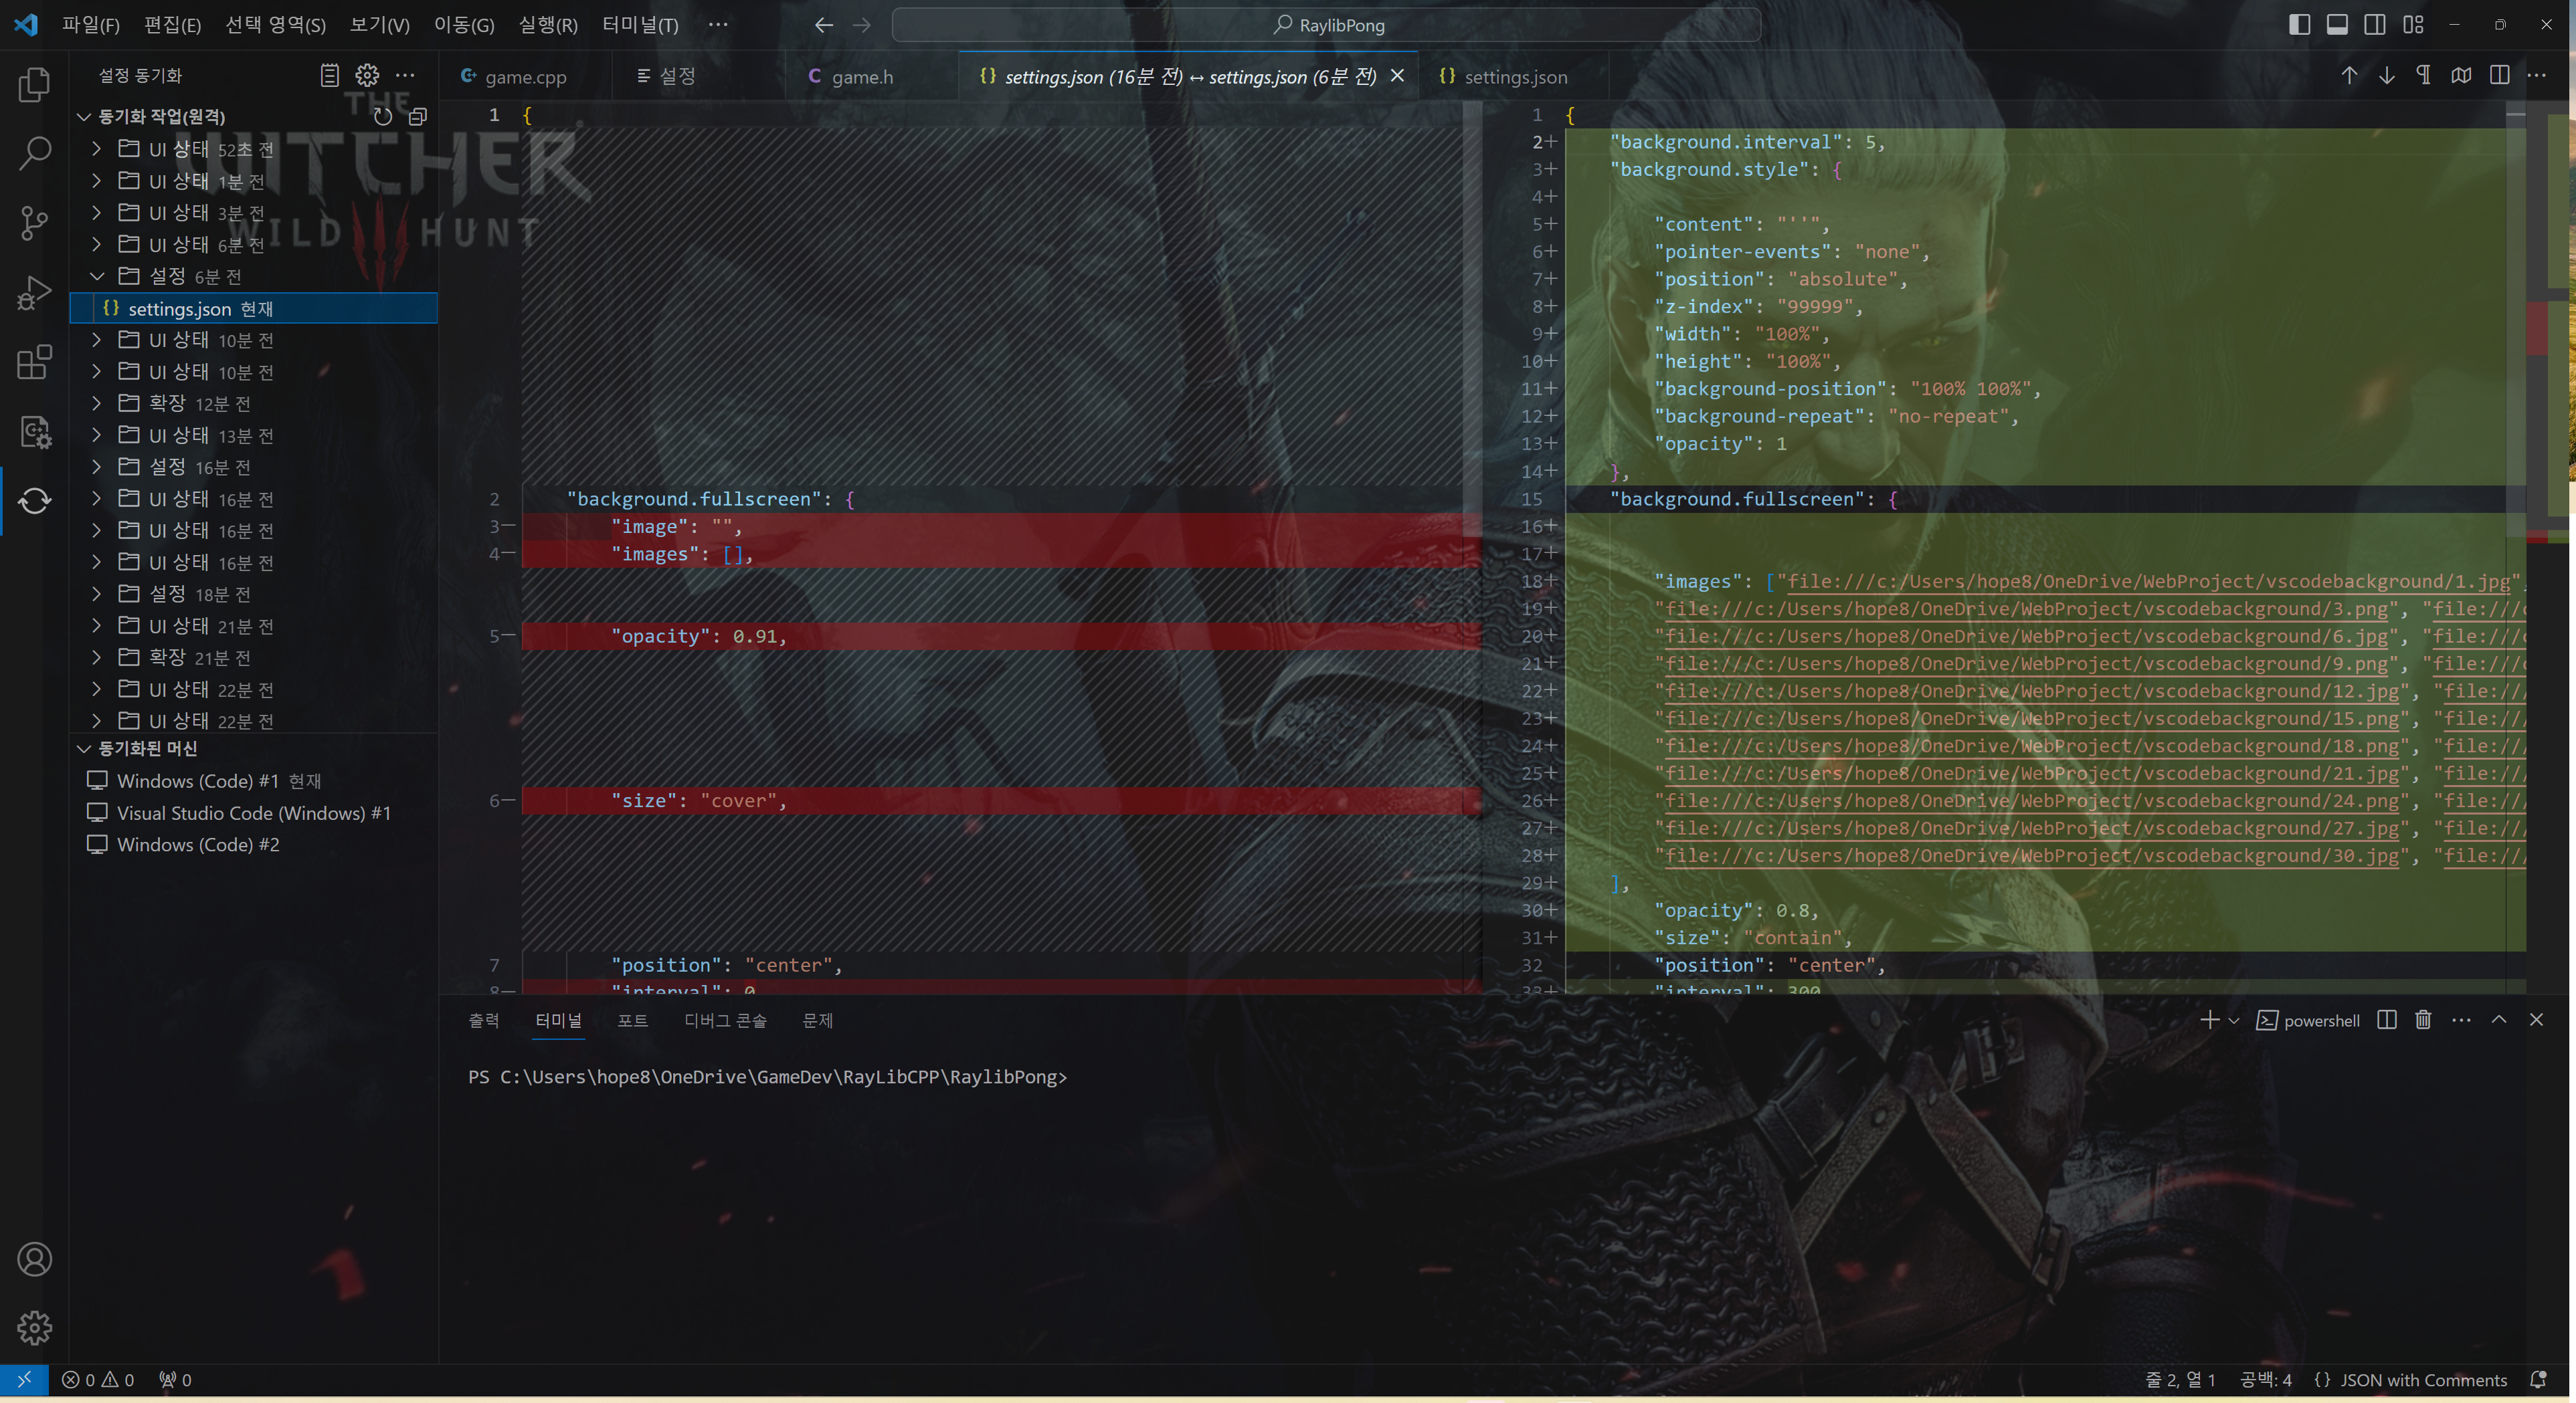Close the settings.json diff tab
2576x1403 pixels.
(x=1397, y=76)
